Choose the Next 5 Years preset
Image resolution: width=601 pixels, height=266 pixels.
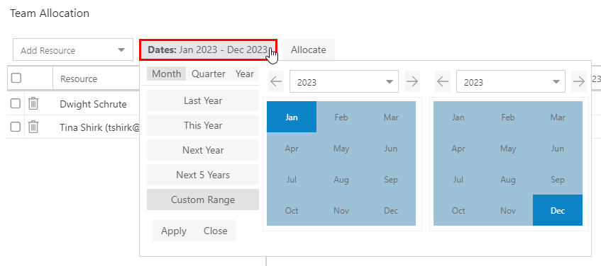(x=203, y=175)
